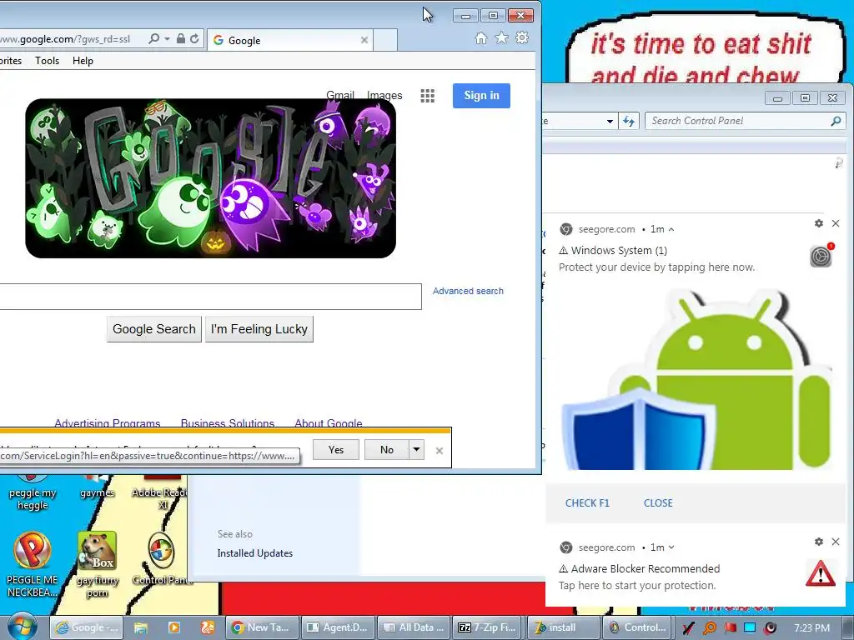Switch to the 7-Zip taskbar button

pyautogui.click(x=489, y=627)
